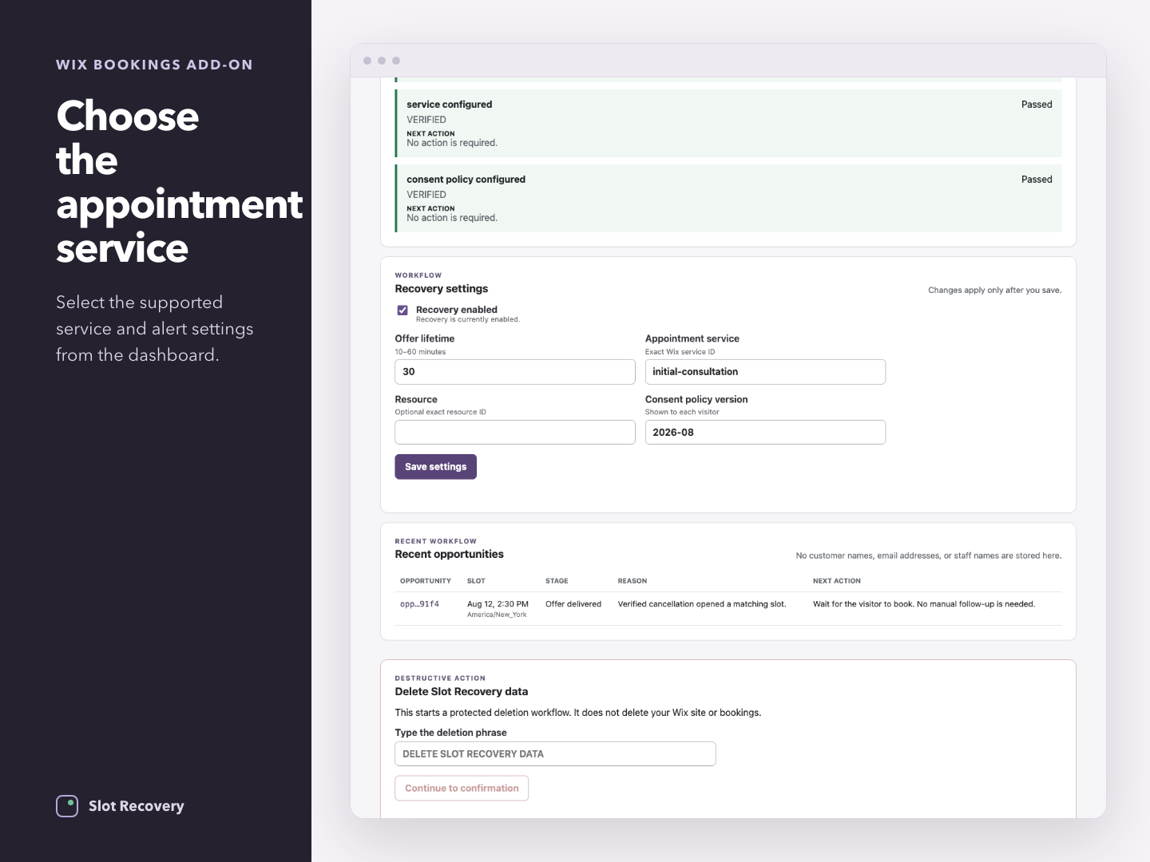Click the note about no customer names stored
Viewport: 1150px width, 862px height.
click(x=929, y=556)
